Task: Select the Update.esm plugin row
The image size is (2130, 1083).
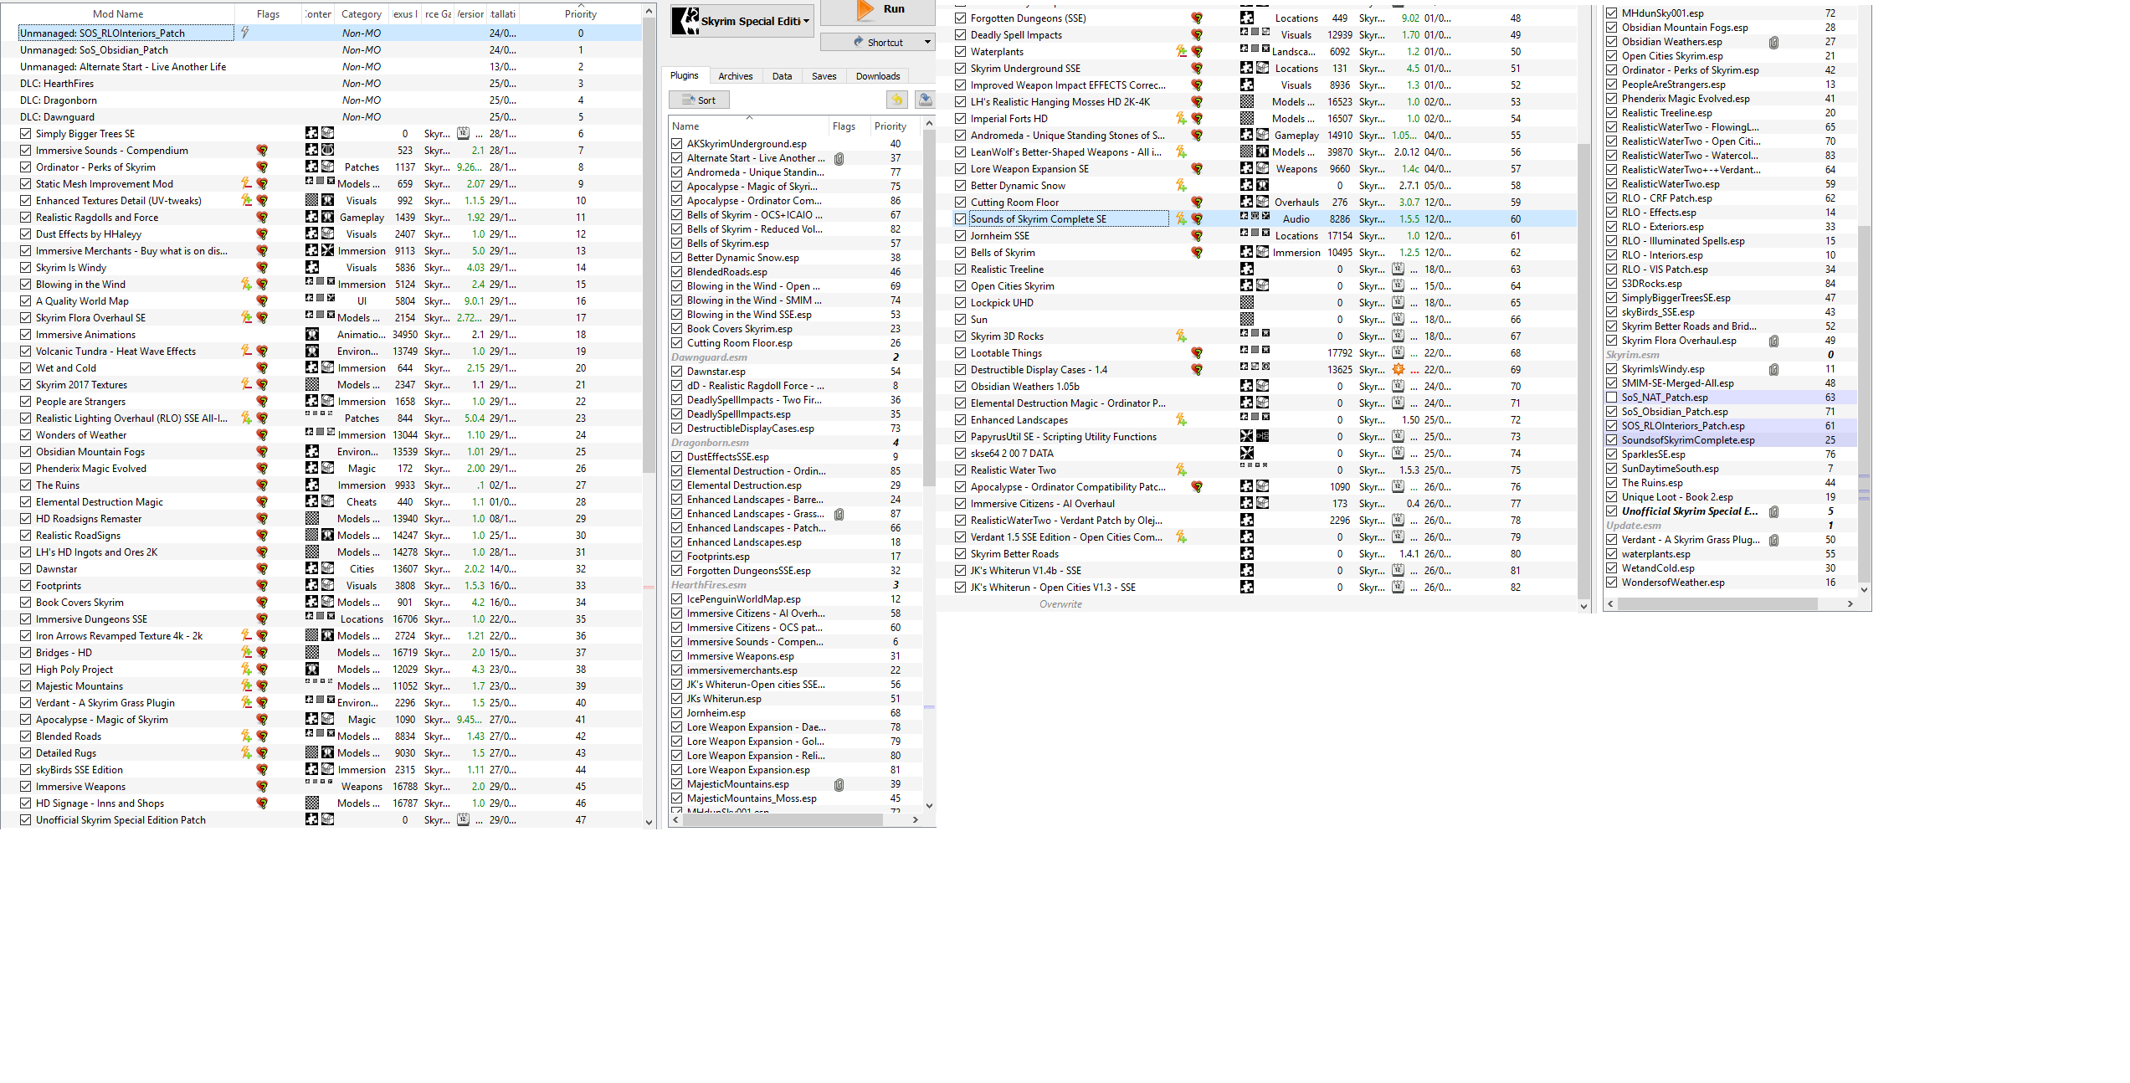Action: click(1730, 526)
